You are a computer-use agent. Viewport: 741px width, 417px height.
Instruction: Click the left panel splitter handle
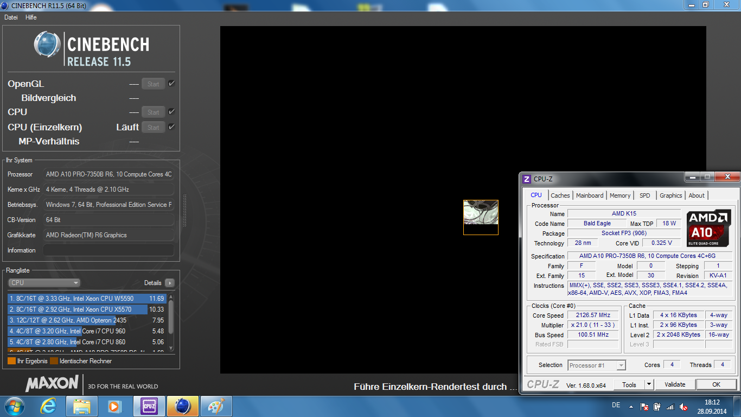pos(184,211)
